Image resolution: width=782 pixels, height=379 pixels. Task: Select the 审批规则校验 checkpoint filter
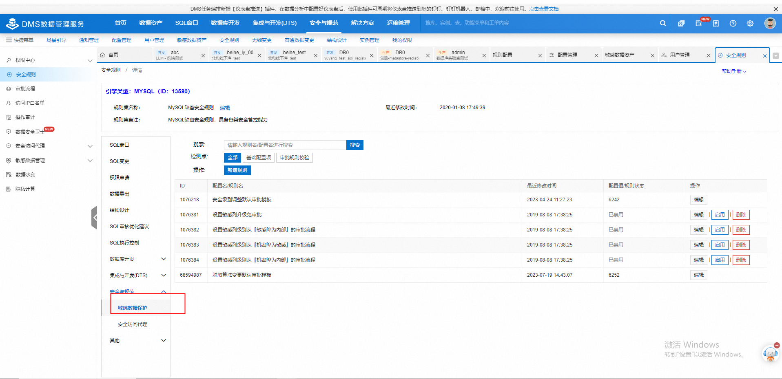(295, 158)
